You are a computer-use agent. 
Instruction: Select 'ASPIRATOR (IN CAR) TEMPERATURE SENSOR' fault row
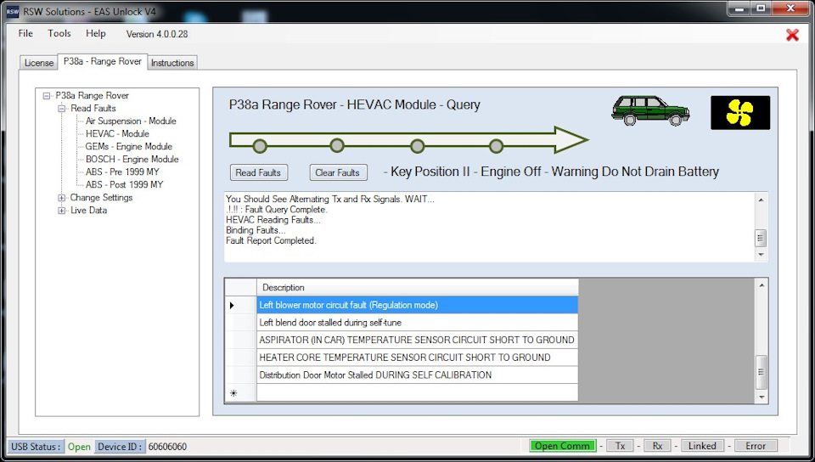[x=418, y=340]
